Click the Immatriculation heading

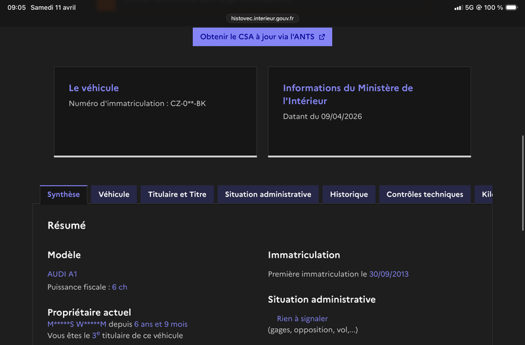click(x=304, y=255)
